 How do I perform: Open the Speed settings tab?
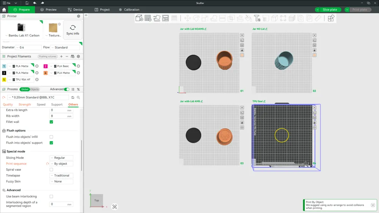point(41,105)
